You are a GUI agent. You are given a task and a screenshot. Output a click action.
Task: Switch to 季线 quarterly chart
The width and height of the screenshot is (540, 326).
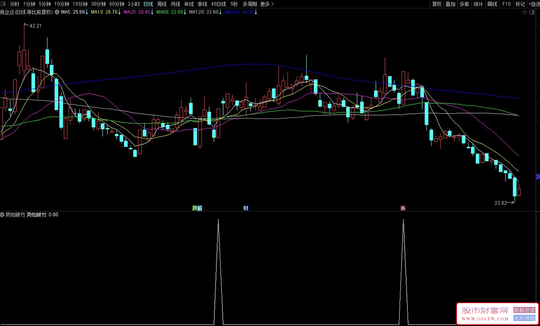tap(202, 4)
